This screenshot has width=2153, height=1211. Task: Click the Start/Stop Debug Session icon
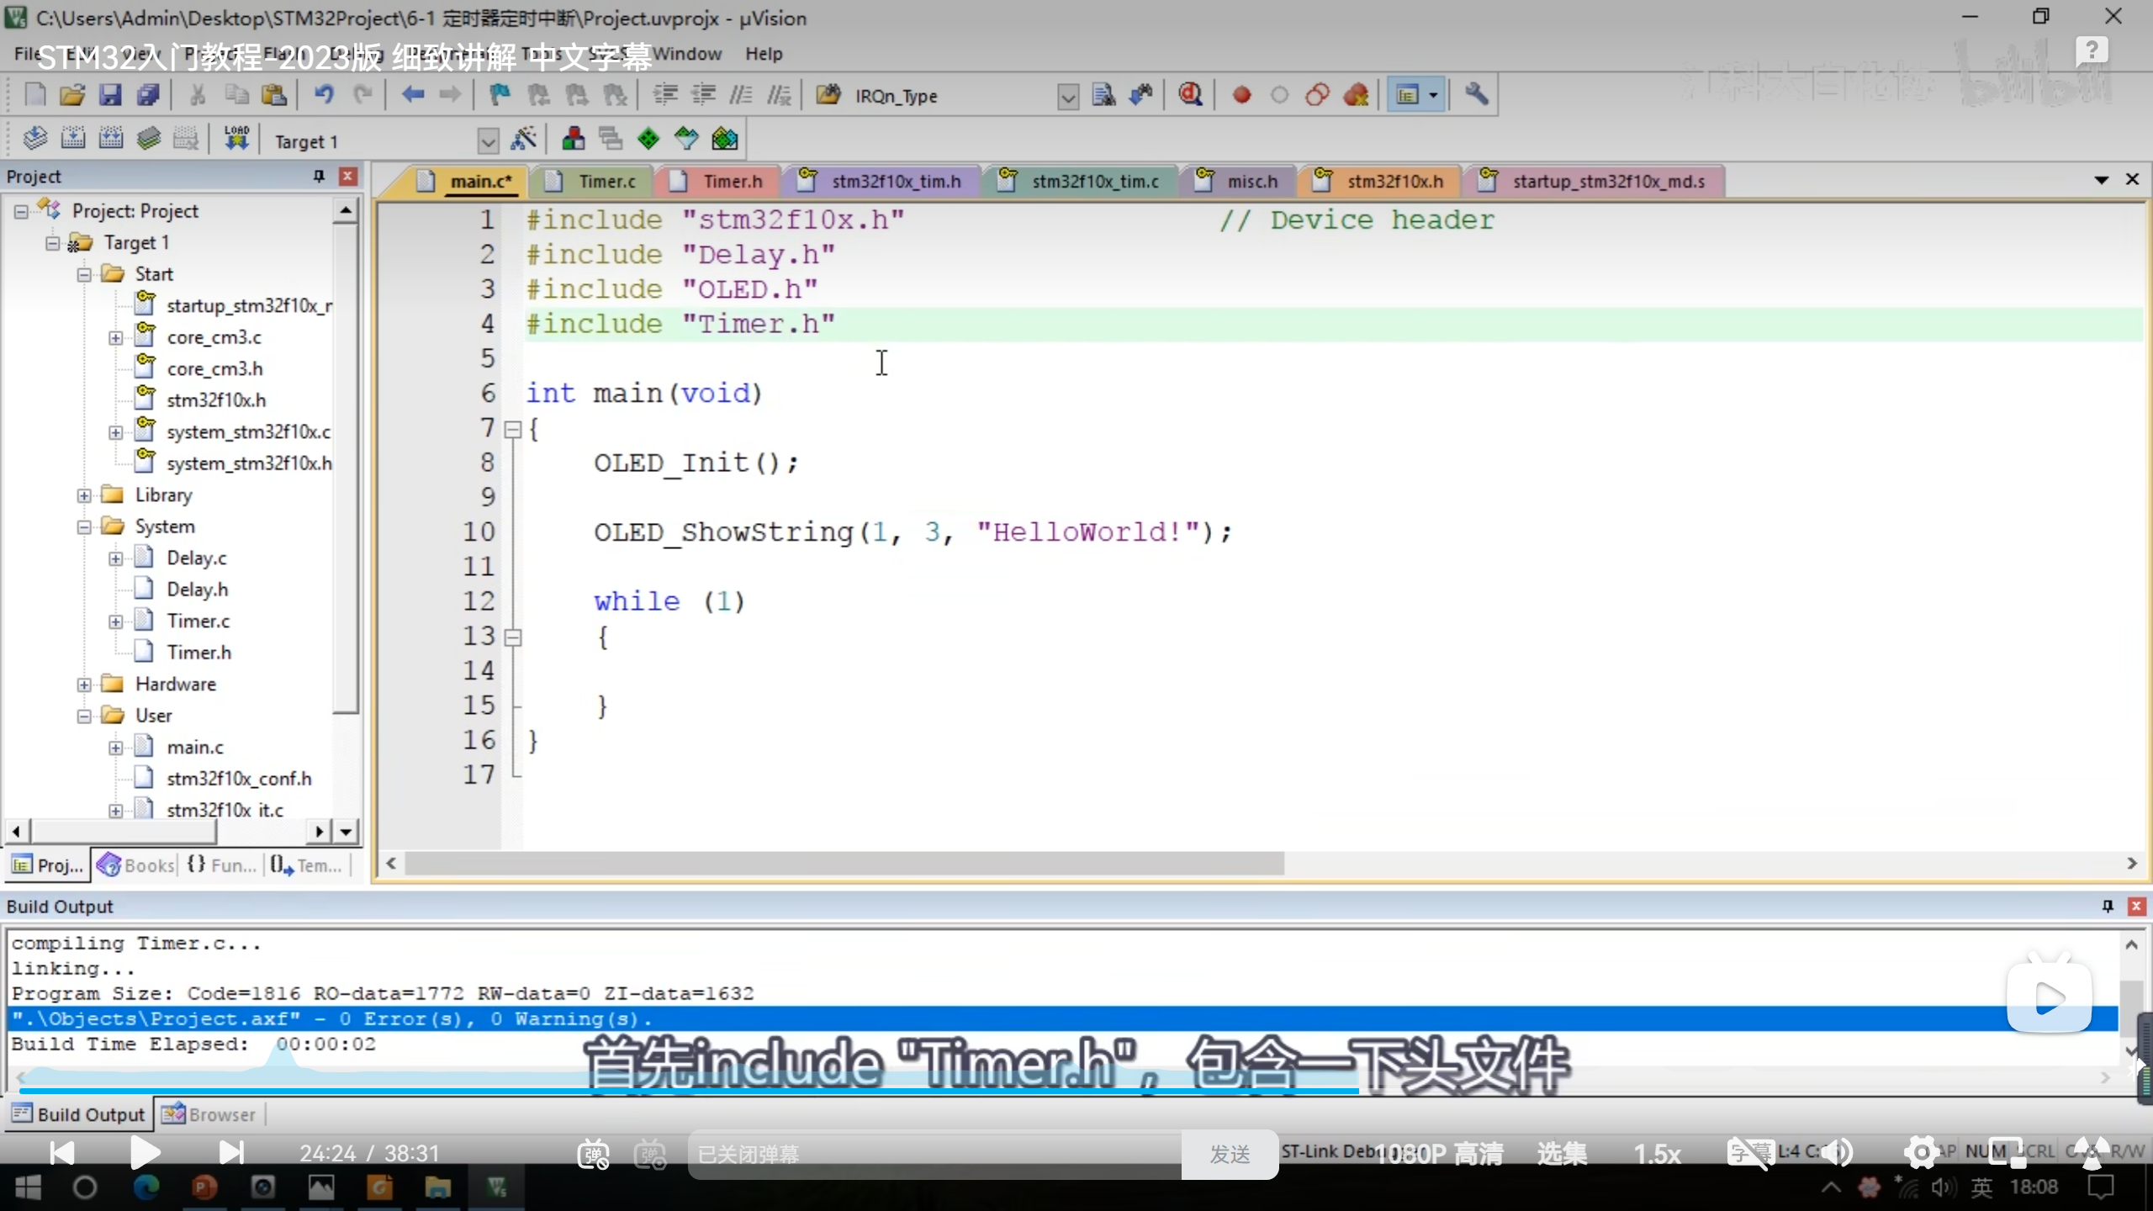tap(1190, 95)
